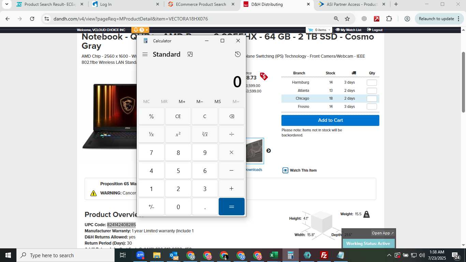466x262 pixels.
Task: Open Excel from the taskbar
Action: [274, 255]
